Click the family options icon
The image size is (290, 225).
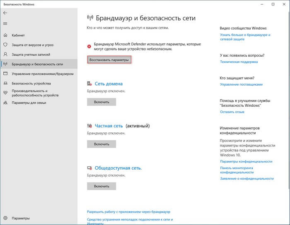[5, 103]
